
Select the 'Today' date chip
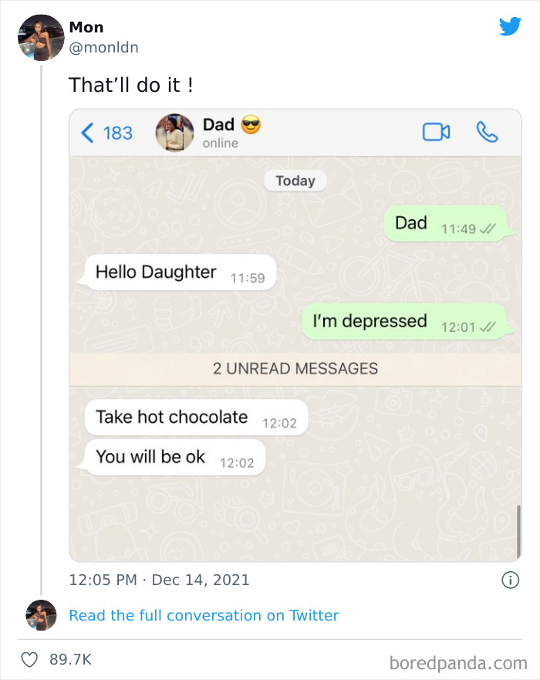pos(295,181)
